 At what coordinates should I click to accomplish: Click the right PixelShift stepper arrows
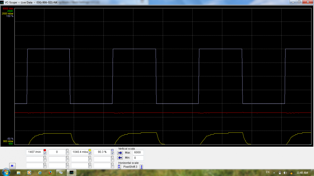point(141,167)
